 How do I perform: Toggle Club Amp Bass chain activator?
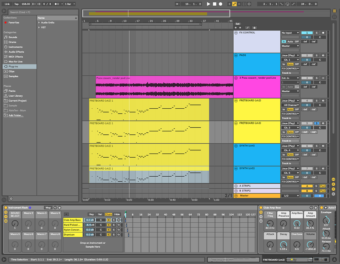pos(109,220)
